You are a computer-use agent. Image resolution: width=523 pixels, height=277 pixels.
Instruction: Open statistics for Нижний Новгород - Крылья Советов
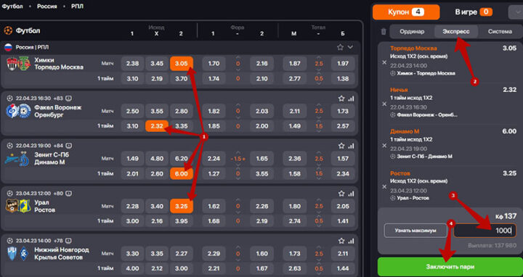coord(351,241)
